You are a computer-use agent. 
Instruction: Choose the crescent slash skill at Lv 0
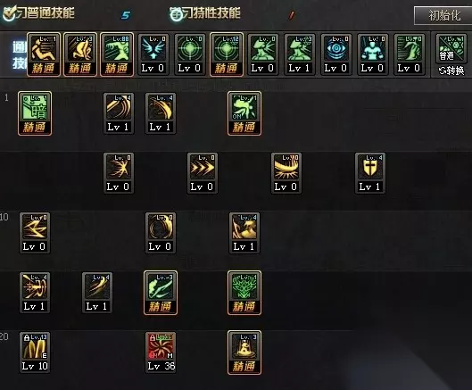(x=286, y=173)
